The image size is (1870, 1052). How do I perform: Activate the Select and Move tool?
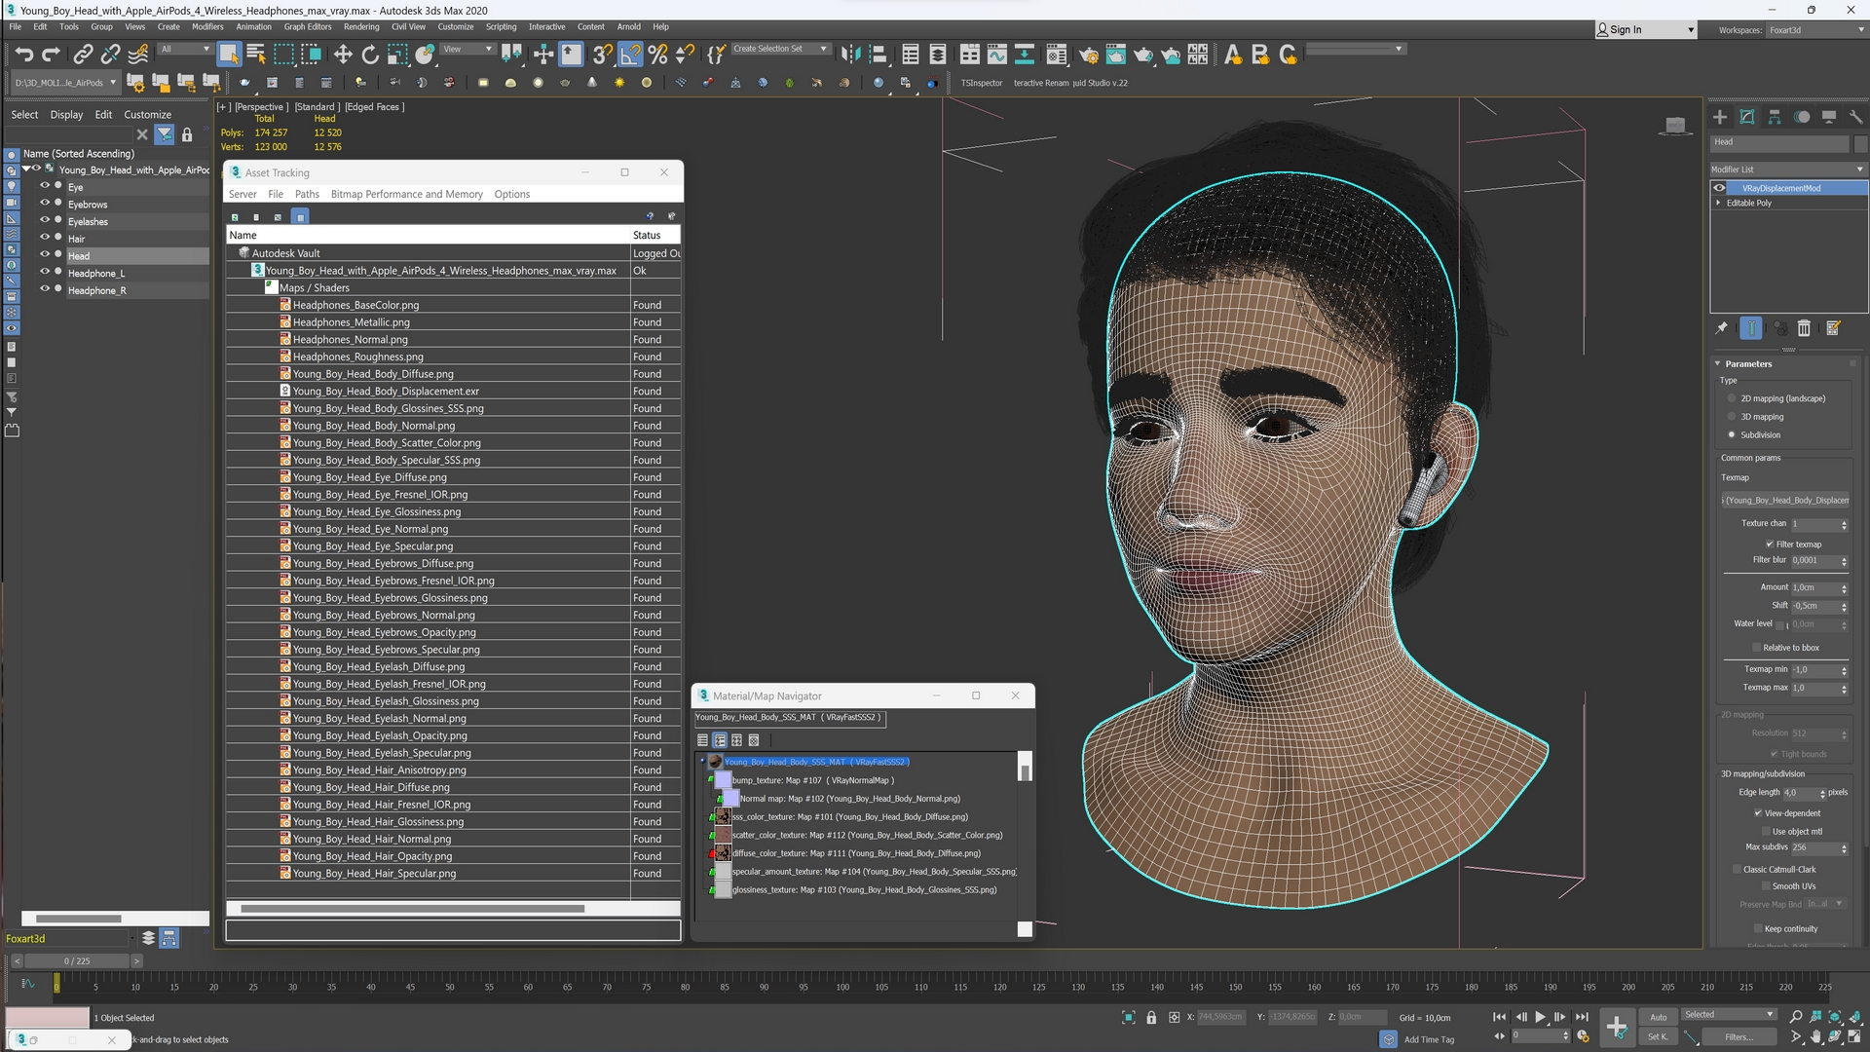(343, 55)
